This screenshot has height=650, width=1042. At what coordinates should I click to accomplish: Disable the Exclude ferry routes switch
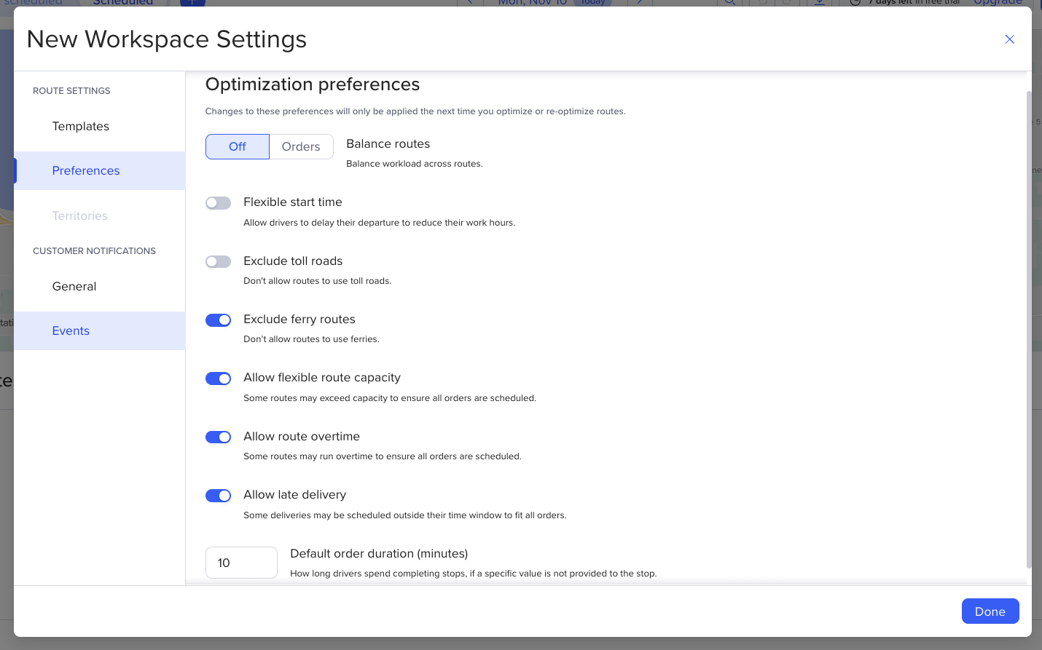click(x=218, y=320)
